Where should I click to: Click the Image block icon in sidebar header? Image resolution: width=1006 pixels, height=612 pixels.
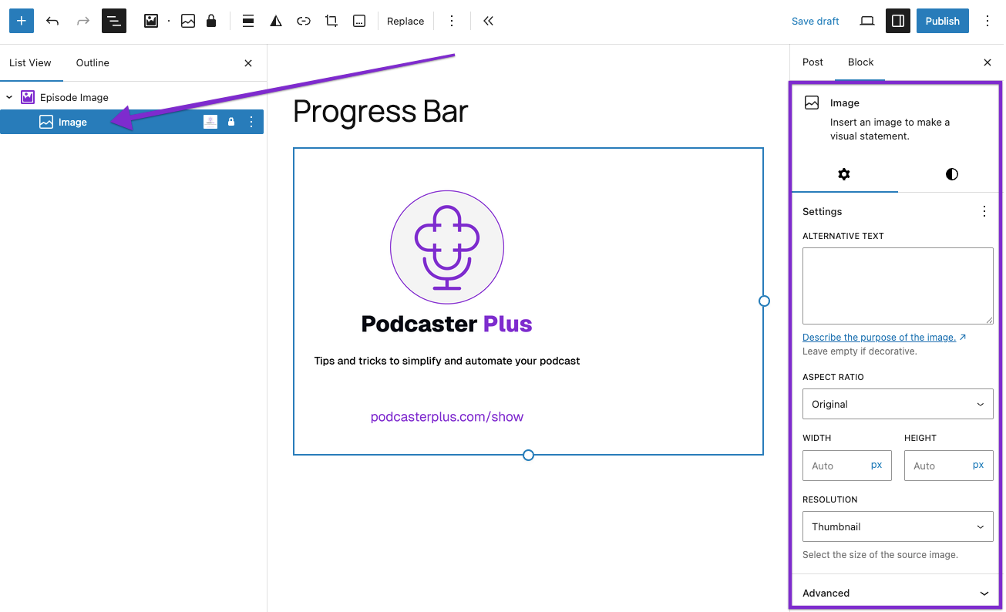click(812, 103)
